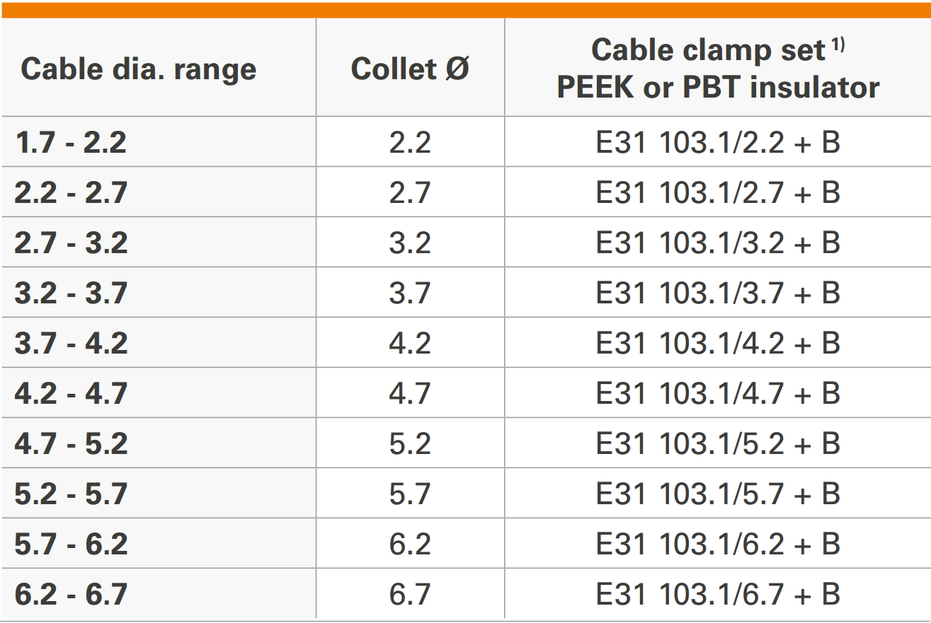Select the 6.2 - 6.7 cable range cell
This screenshot has height=623, width=931.
(x=71, y=595)
